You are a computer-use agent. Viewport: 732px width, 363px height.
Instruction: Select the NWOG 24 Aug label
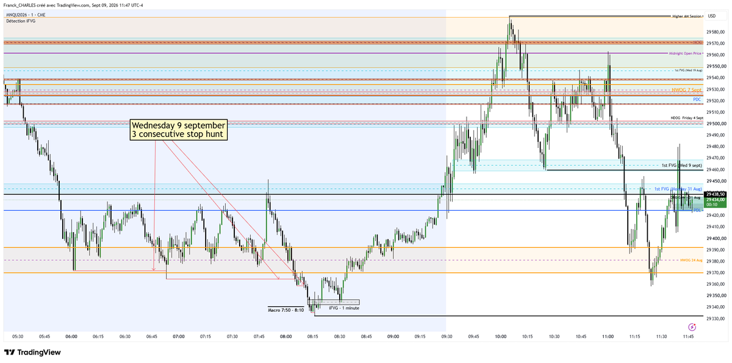[691, 260]
